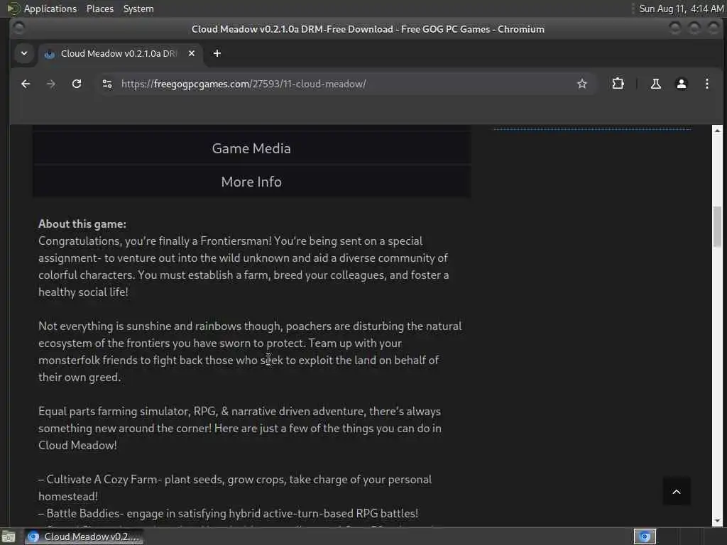Open the System menu
Image resolution: width=727 pixels, height=545 pixels.
138,9
